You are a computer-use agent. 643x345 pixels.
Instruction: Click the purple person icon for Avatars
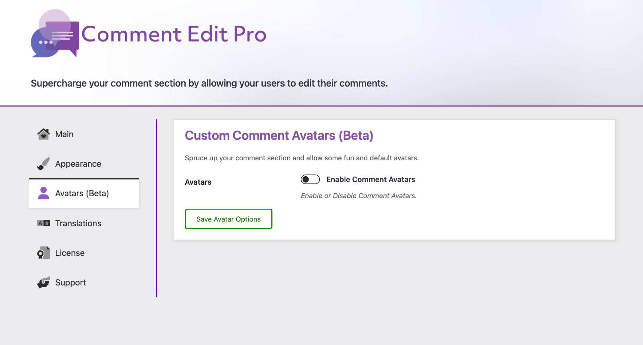pos(43,193)
